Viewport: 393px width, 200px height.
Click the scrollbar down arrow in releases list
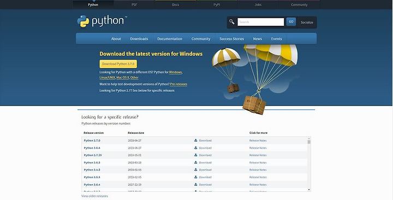(309, 190)
